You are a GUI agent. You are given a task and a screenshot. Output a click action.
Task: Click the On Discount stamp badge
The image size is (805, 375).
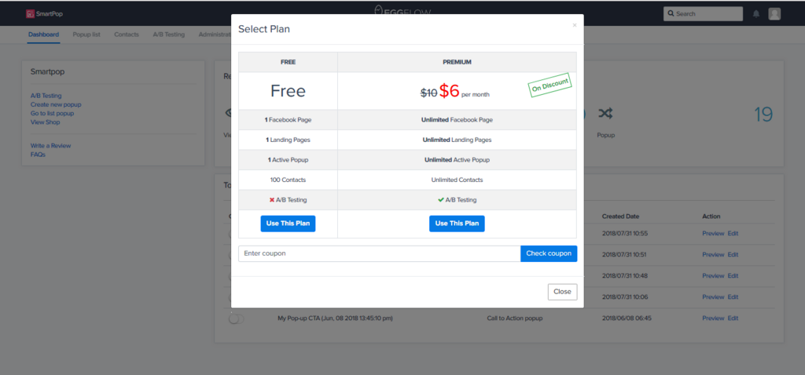click(x=550, y=85)
